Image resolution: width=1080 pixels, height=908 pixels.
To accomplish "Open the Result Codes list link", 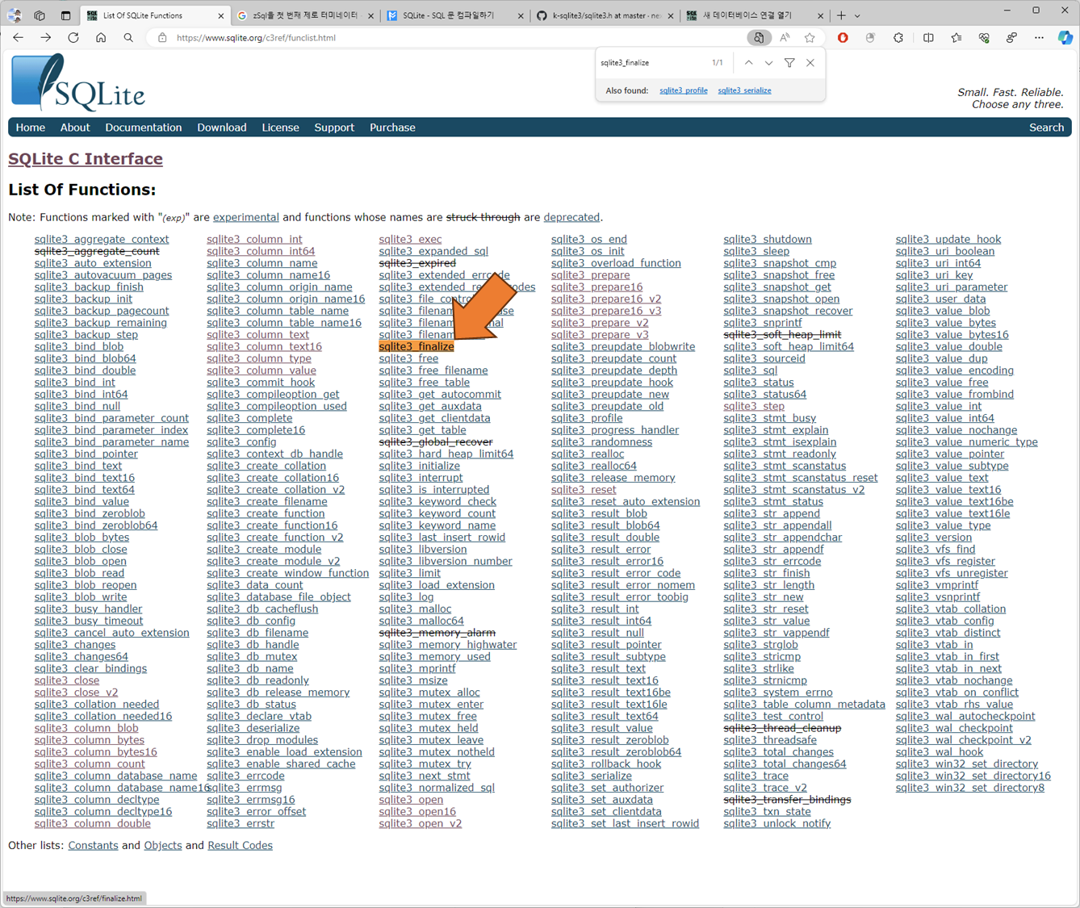I will [240, 846].
